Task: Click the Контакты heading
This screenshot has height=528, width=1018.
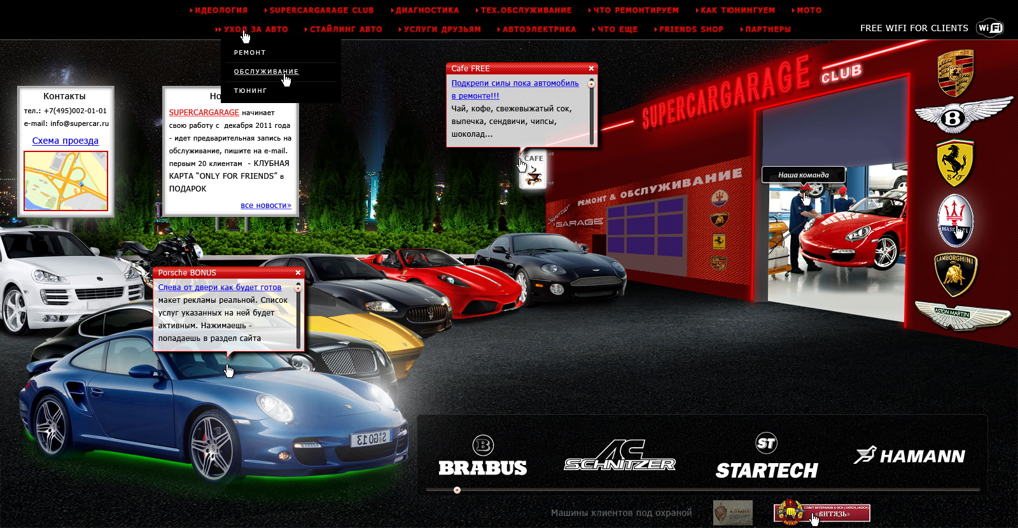Action: 64,96
